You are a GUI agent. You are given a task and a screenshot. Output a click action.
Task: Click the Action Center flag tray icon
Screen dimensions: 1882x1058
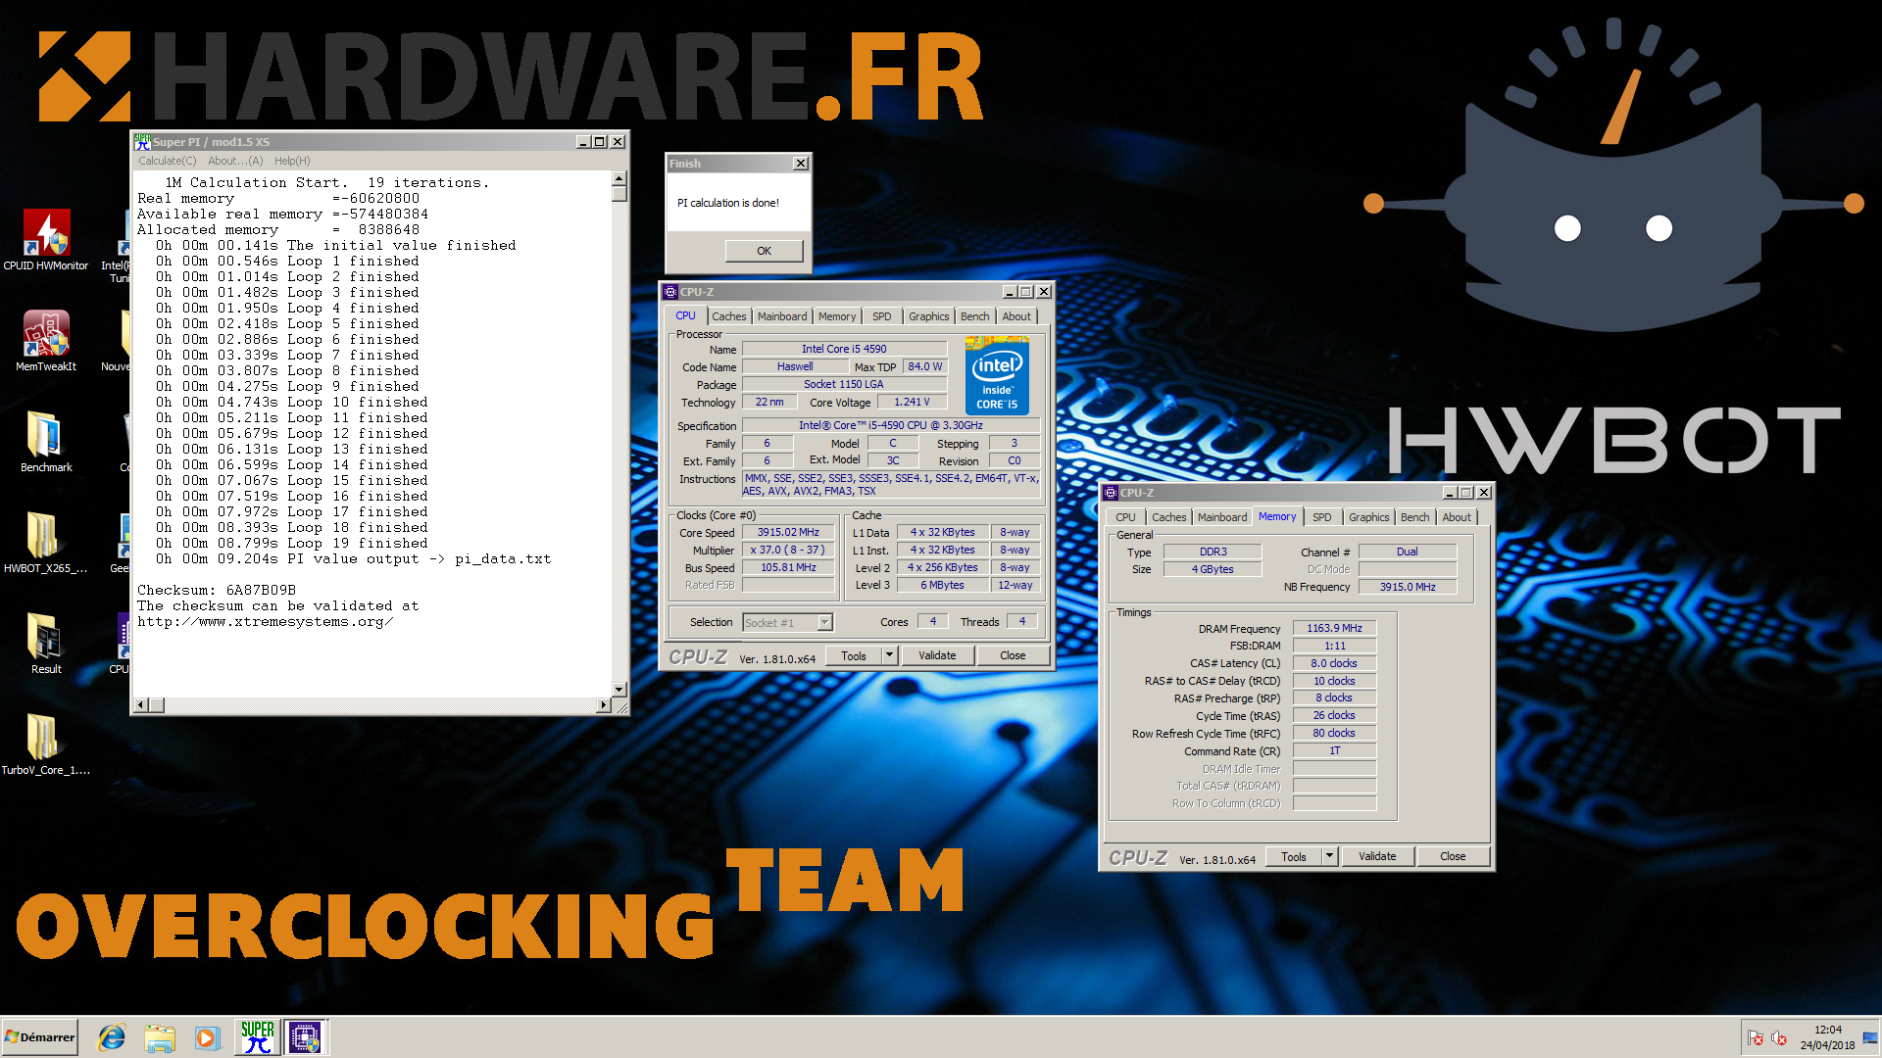(1755, 1038)
